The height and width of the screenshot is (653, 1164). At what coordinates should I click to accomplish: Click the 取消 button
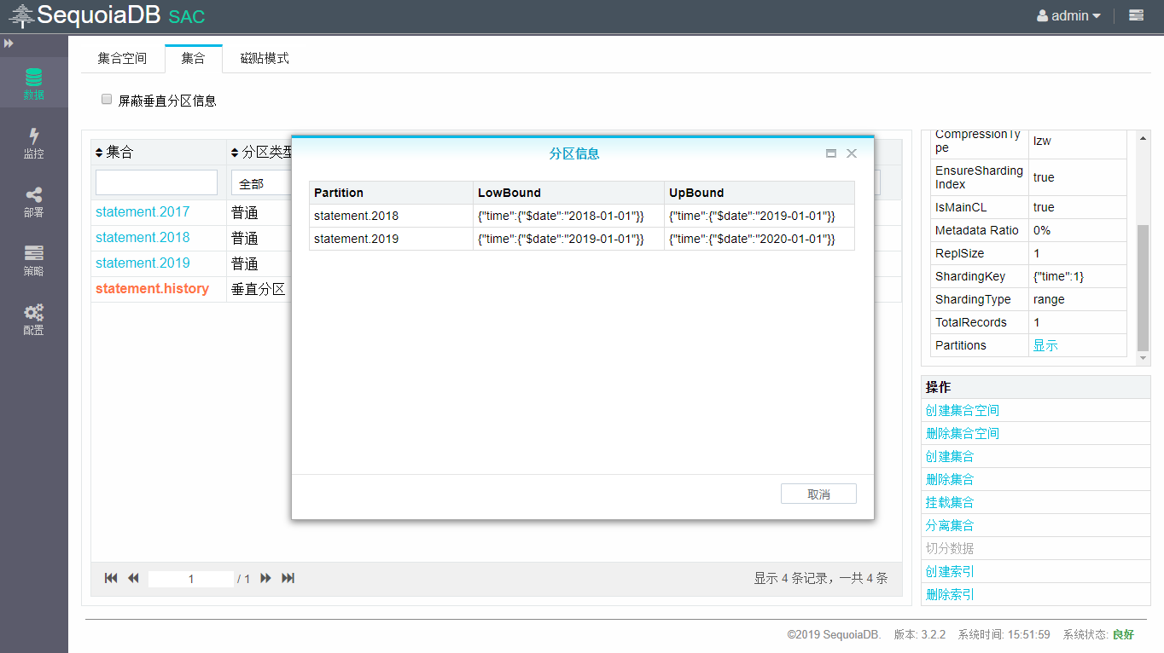pyautogui.click(x=818, y=494)
